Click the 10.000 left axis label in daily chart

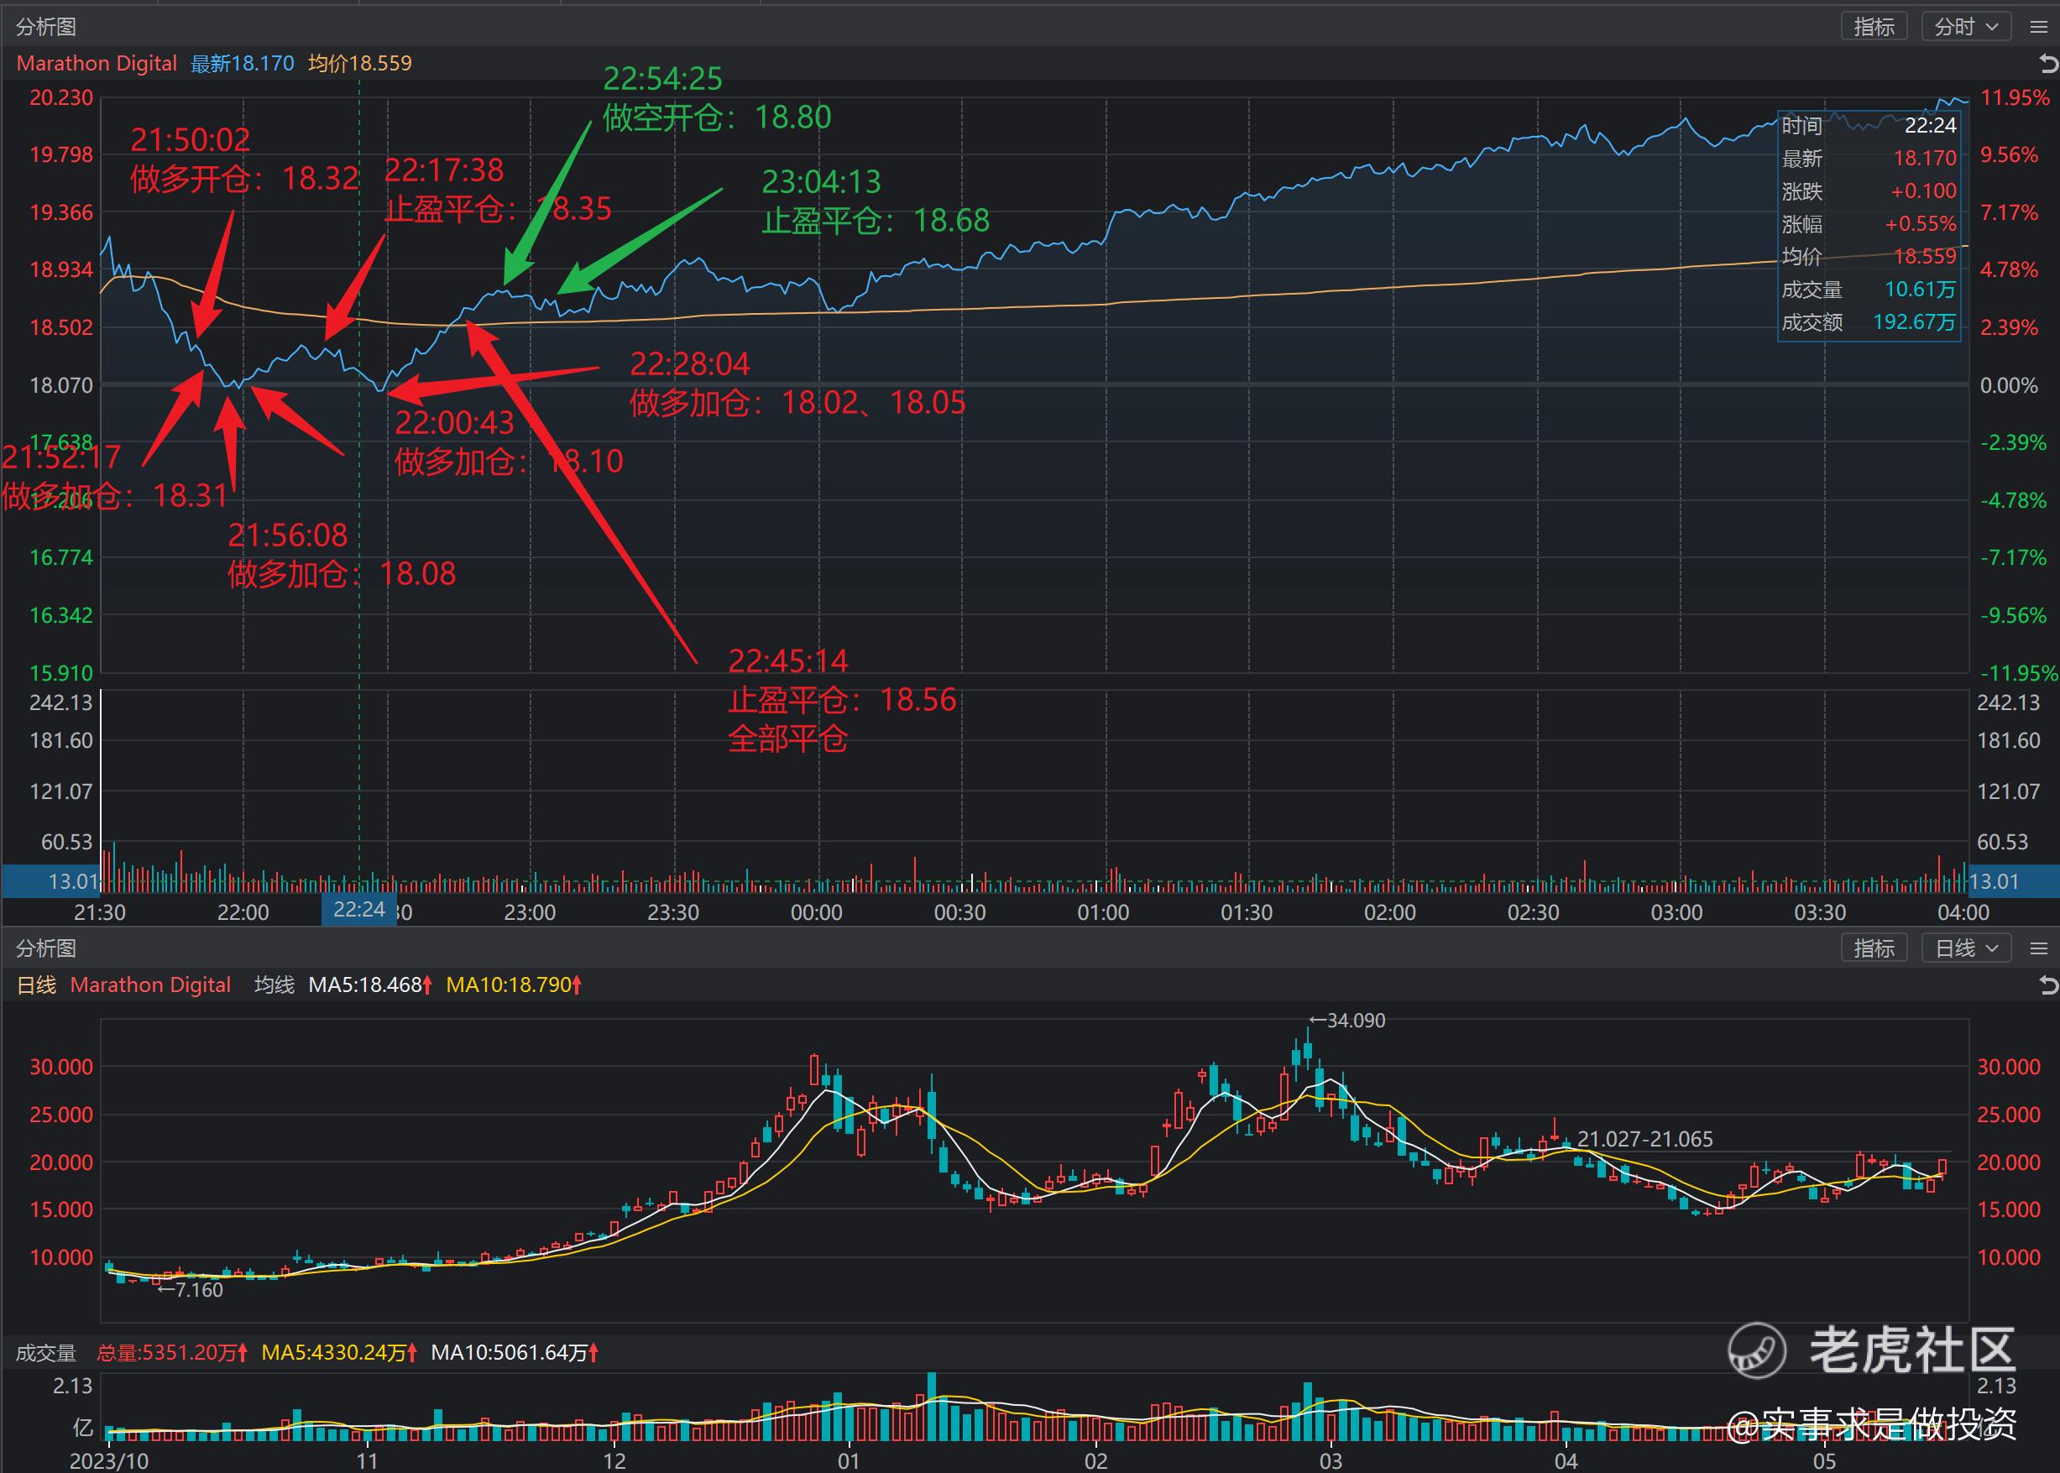coord(61,1257)
